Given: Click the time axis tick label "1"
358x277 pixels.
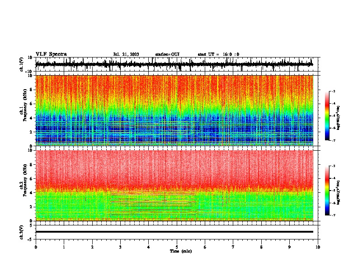Looking at the screenshot, I should click(x=64, y=247).
